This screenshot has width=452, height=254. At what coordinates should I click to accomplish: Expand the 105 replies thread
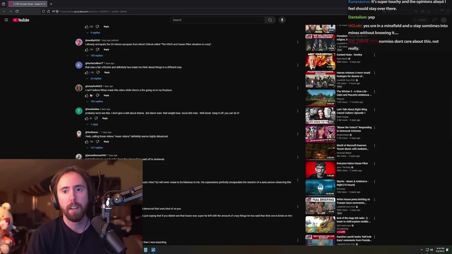pos(94,102)
